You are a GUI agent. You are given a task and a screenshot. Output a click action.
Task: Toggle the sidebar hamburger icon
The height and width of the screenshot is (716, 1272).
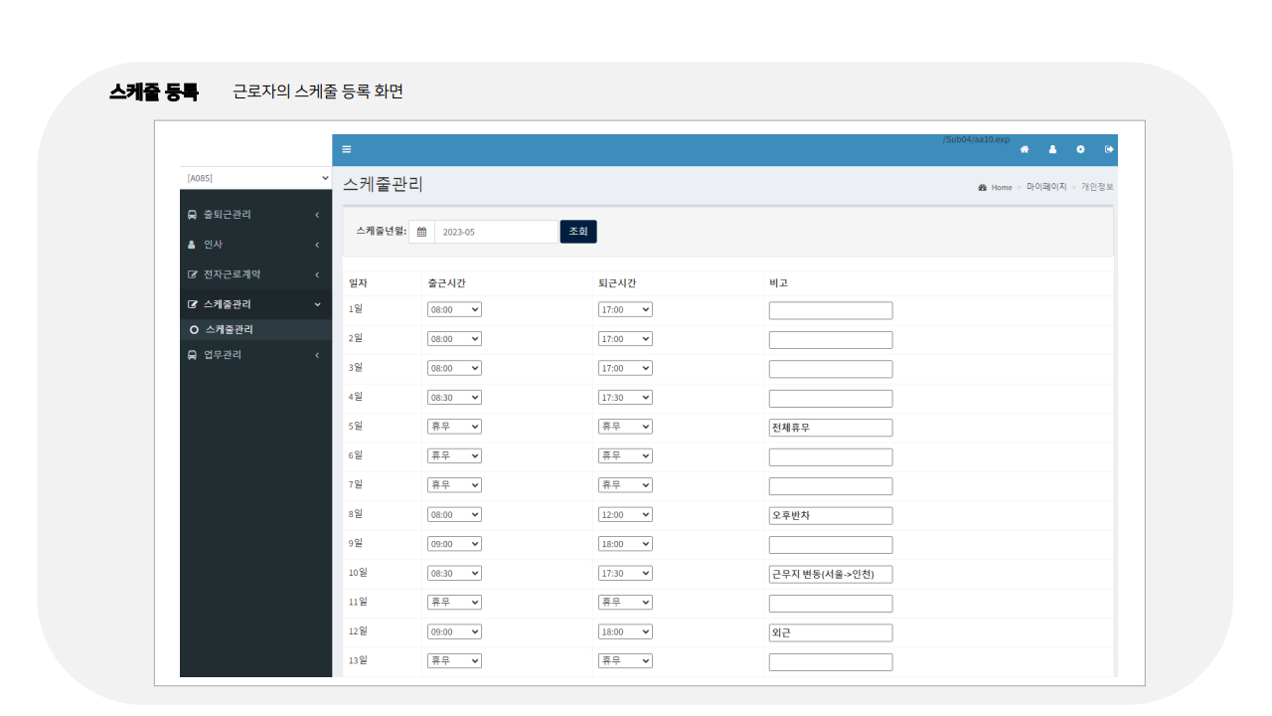[346, 148]
